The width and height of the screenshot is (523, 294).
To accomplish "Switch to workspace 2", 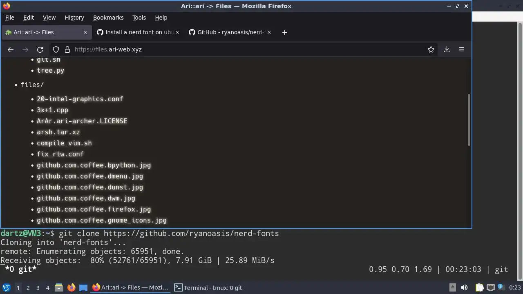I will click(x=28, y=288).
